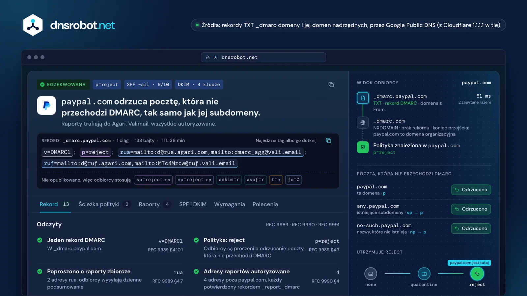Click the 'EGZEKWOWANA' status badge
The height and width of the screenshot is (296, 527).
click(x=63, y=85)
